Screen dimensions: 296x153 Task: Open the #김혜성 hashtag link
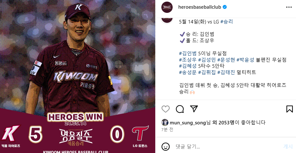pyautogui.click(x=185, y=66)
